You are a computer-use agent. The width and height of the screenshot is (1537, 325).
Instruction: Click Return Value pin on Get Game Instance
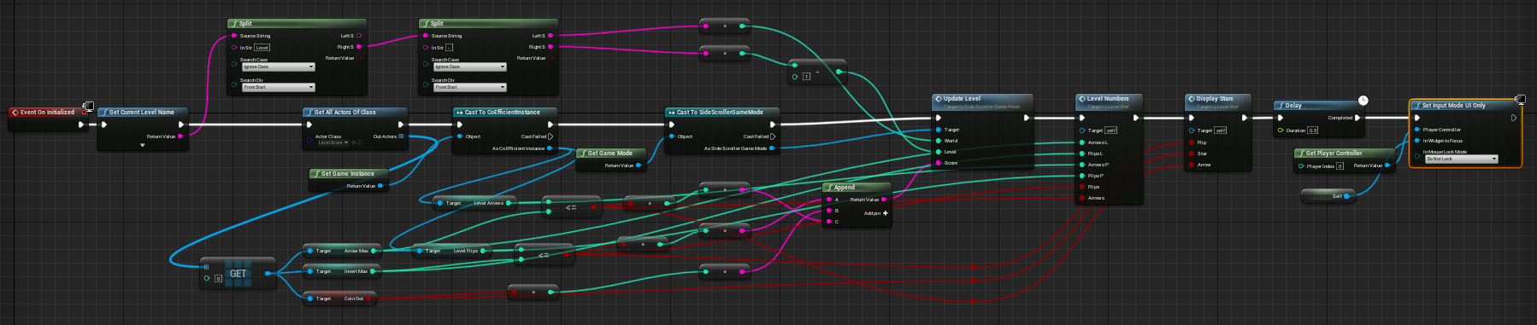[380, 186]
